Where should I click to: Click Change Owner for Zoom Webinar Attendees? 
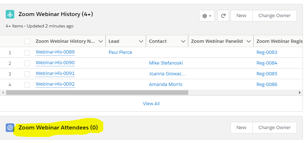click(x=274, y=128)
